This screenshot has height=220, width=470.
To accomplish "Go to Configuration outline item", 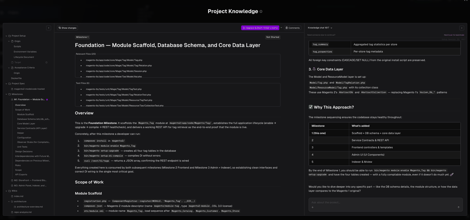I will tap(24, 138).
